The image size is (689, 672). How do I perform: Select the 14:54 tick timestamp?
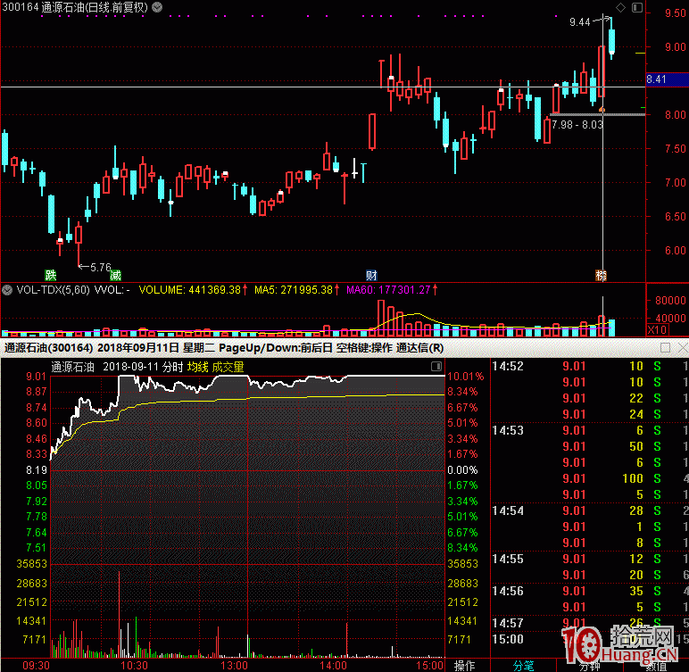(x=508, y=510)
